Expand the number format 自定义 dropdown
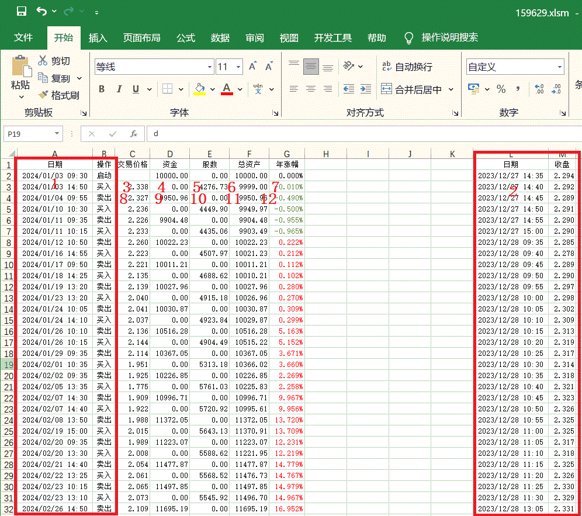The height and width of the screenshot is (516, 582). 559,67
